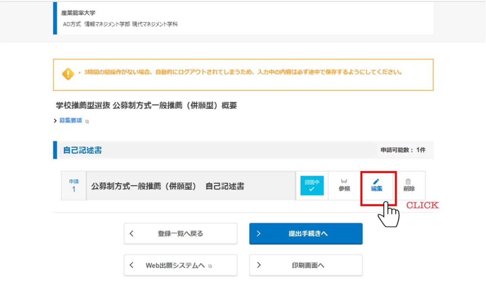Click the 産業能率大学 university name header
This screenshot has height=284, width=486.
(x=73, y=13)
